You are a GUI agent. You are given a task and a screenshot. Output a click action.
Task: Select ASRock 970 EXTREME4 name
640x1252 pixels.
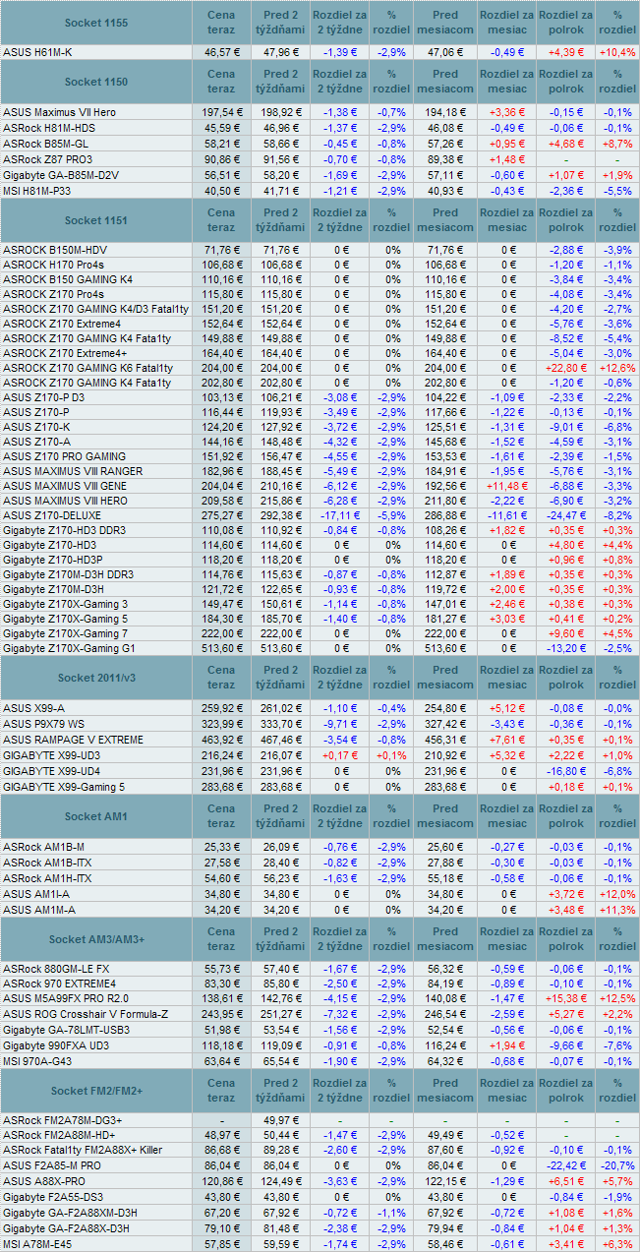[x=59, y=984]
